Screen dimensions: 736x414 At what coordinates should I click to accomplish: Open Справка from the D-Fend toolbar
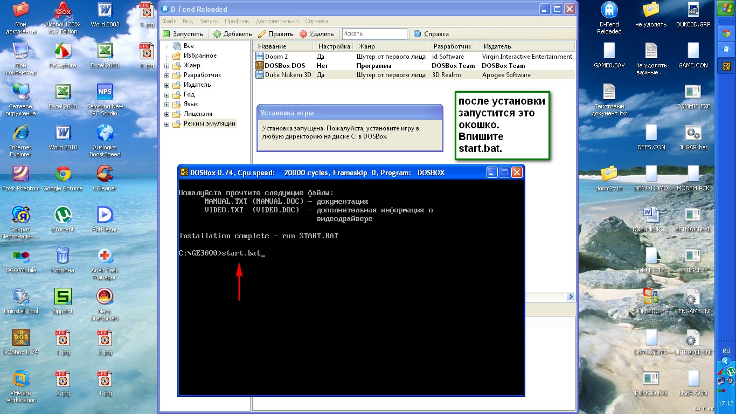click(431, 34)
